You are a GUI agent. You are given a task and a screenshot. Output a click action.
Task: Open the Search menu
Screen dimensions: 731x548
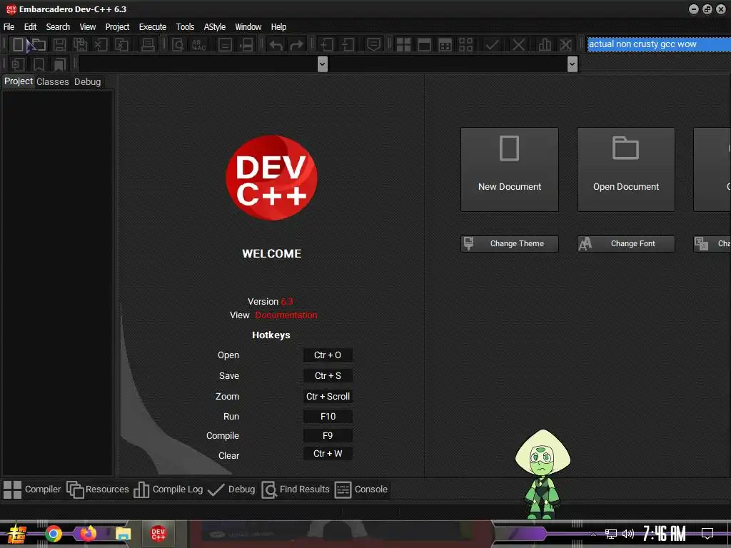click(58, 27)
